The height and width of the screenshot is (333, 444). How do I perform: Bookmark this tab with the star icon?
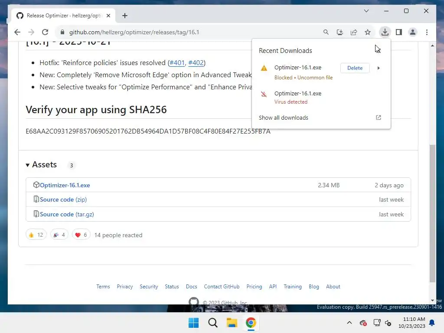[368, 32]
